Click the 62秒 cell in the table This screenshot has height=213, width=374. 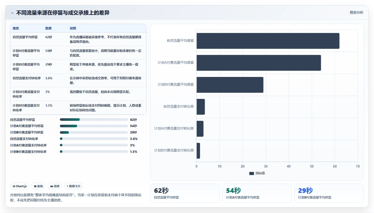tap(49, 37)
